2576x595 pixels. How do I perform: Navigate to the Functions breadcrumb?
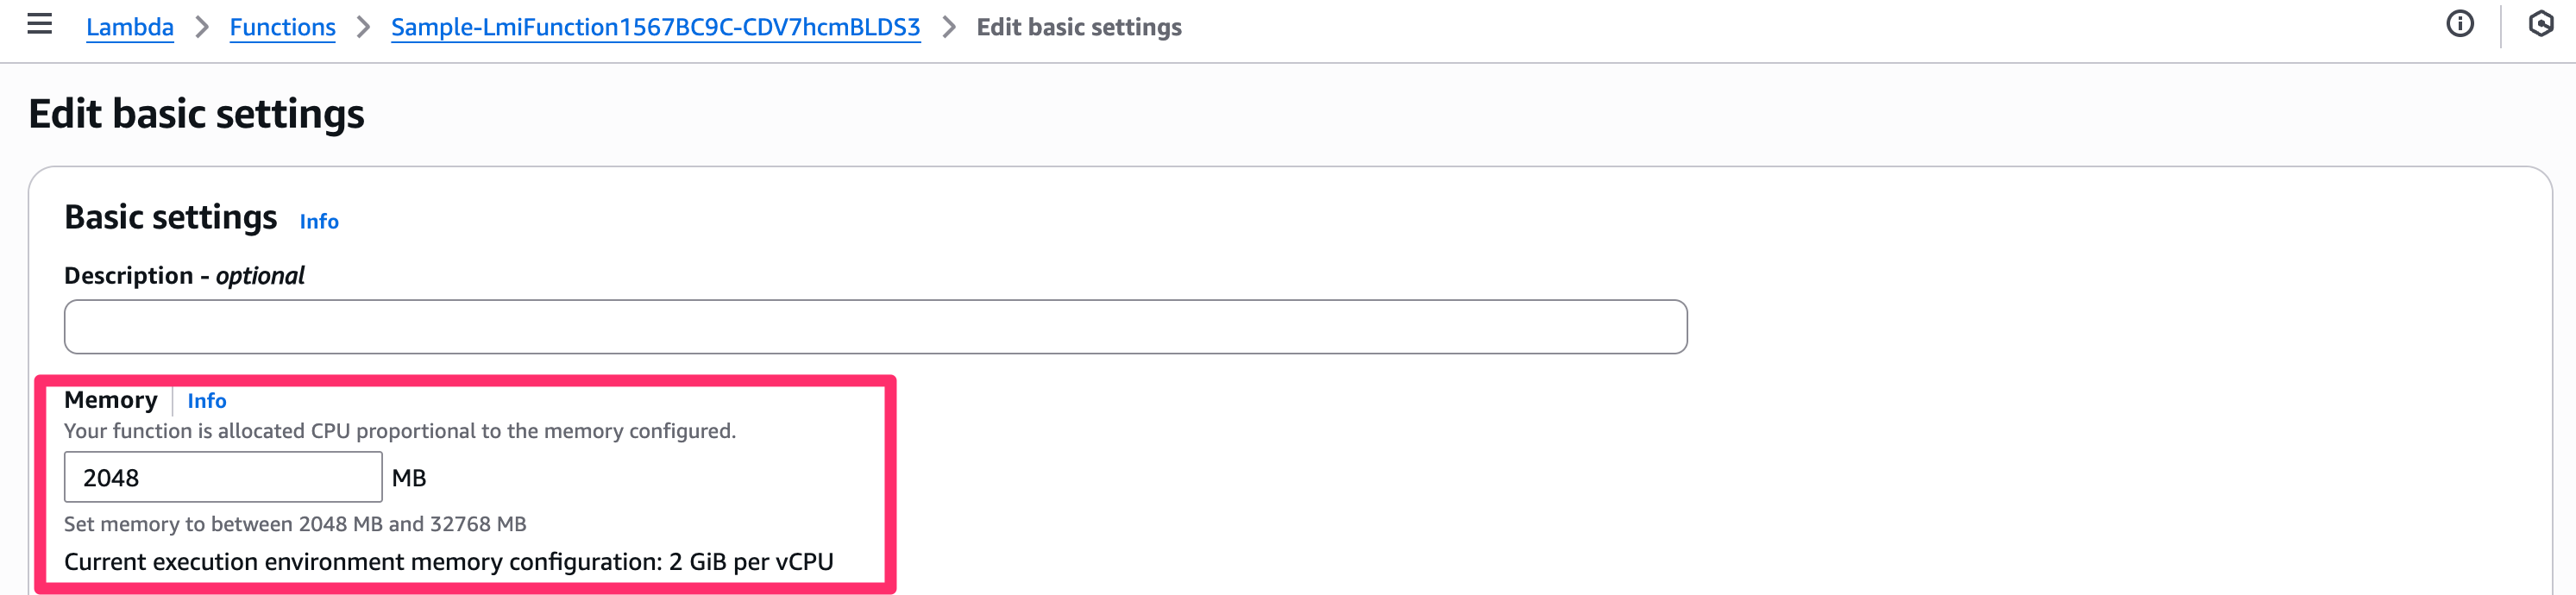coord(282,27)
